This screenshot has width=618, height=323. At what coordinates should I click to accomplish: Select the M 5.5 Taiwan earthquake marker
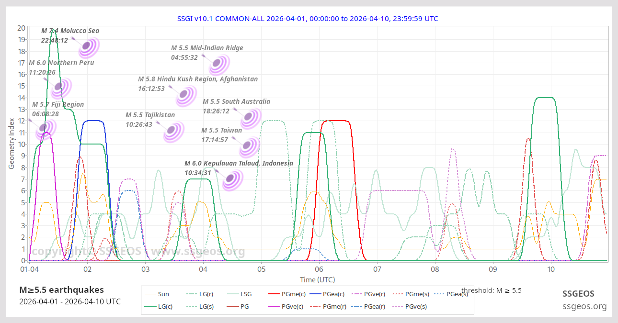coord(249,146)
